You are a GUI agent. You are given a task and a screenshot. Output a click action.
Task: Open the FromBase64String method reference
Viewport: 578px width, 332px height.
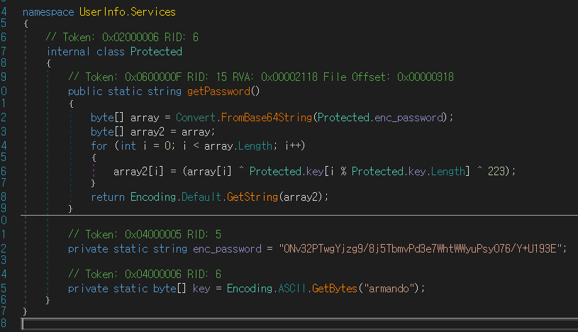[267, 117]
